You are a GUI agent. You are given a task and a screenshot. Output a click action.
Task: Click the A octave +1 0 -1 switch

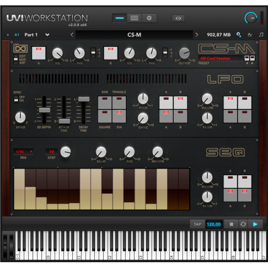pyautogui.click(x=93, y=53)
